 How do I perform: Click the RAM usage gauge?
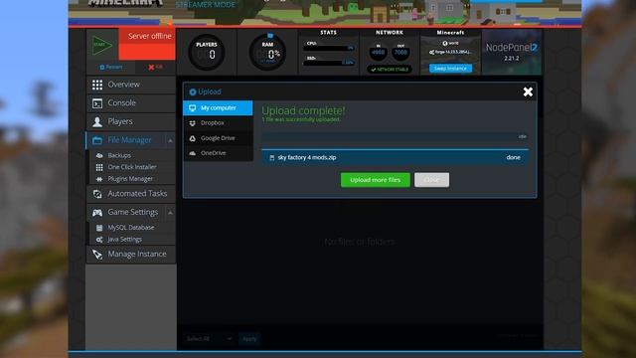point(267,52)
